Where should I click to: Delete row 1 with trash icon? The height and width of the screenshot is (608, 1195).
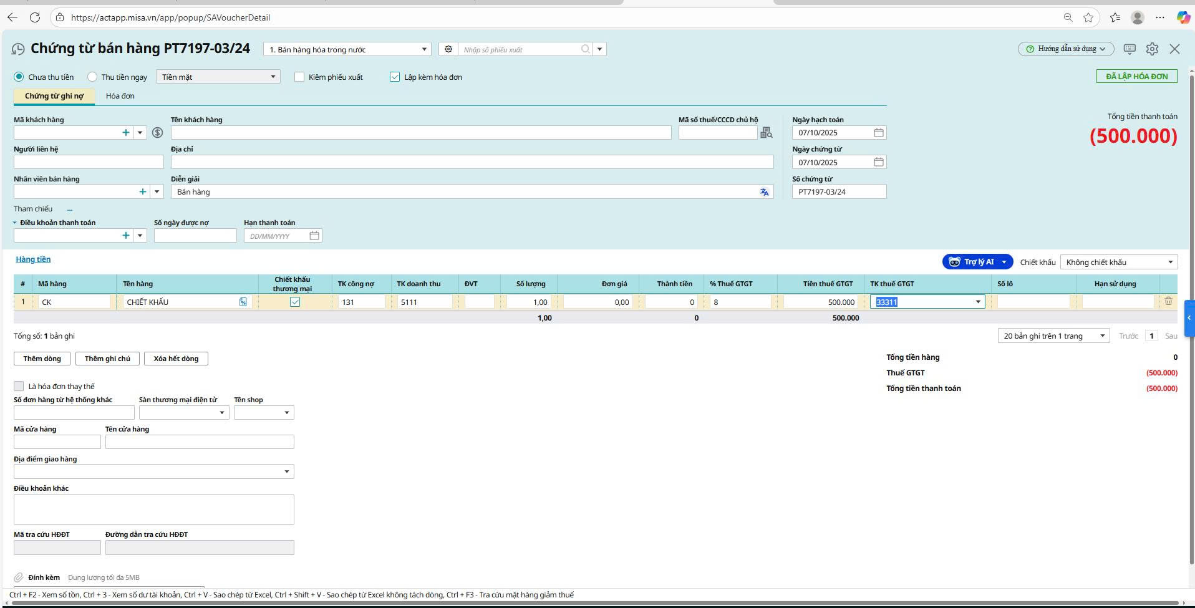(x=1168, y=302)
